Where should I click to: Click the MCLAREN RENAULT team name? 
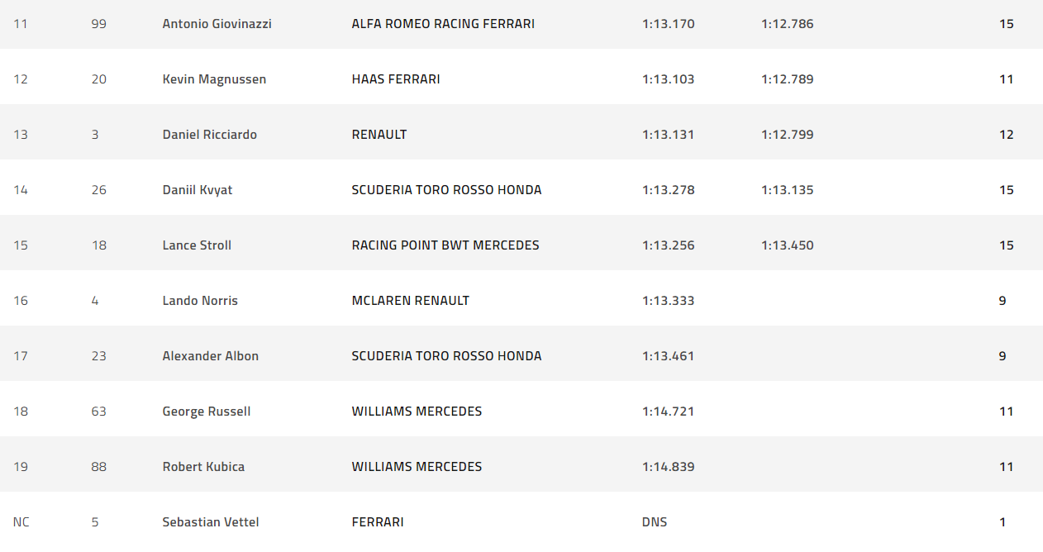[410, 301]
